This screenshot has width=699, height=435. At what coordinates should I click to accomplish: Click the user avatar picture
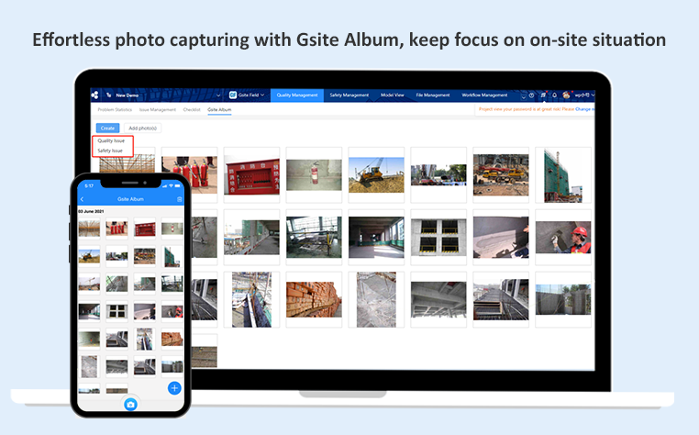(566, 95)
